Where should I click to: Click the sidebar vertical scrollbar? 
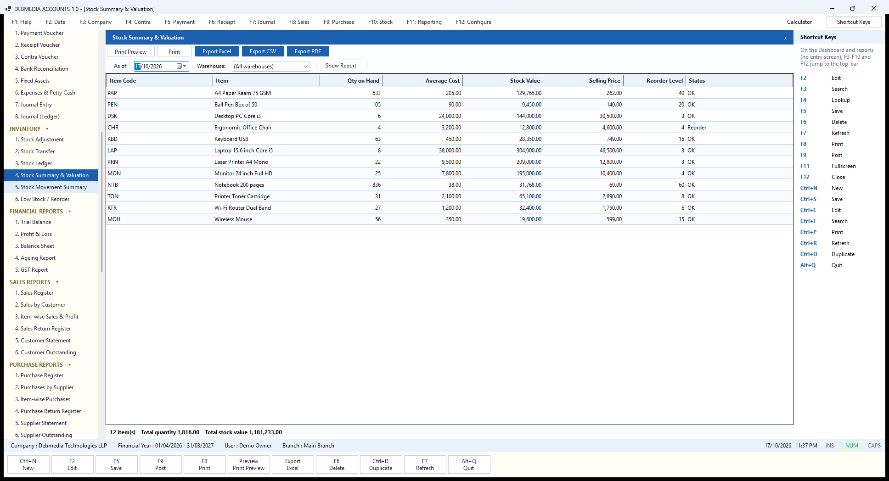click(x=101, y=202)
